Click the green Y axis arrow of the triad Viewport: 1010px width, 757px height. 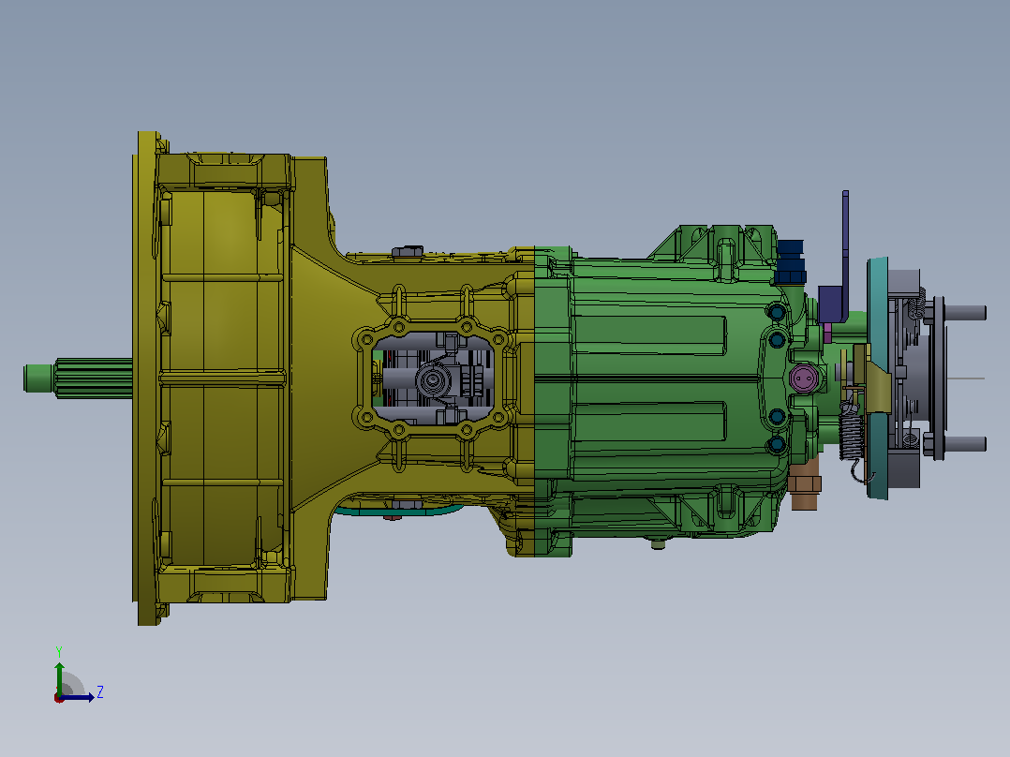59,677
